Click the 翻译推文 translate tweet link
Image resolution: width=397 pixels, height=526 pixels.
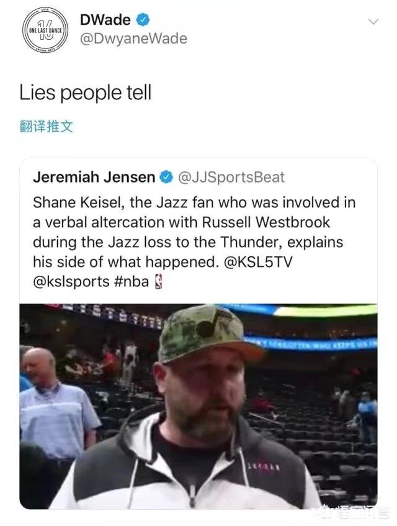click(47, 127)
